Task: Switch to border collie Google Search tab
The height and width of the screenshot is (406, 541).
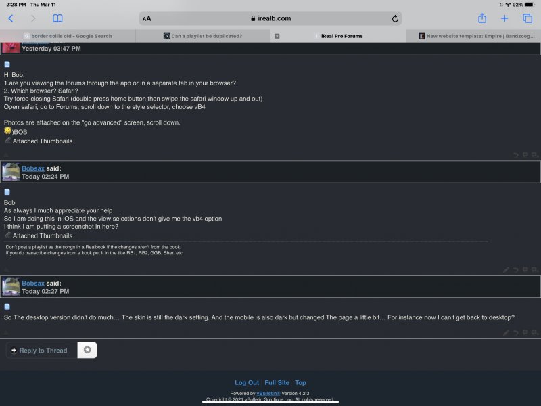Action: 68,36
